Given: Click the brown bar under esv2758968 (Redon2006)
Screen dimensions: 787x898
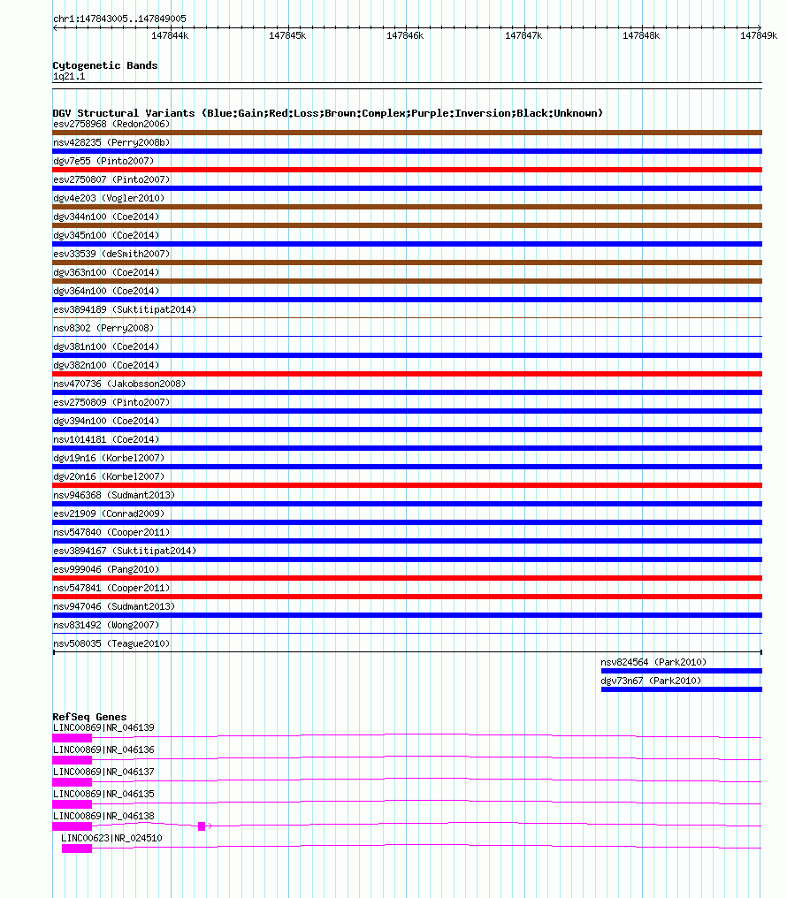Looking at the screenshot, I should click(x=408, y=133).
